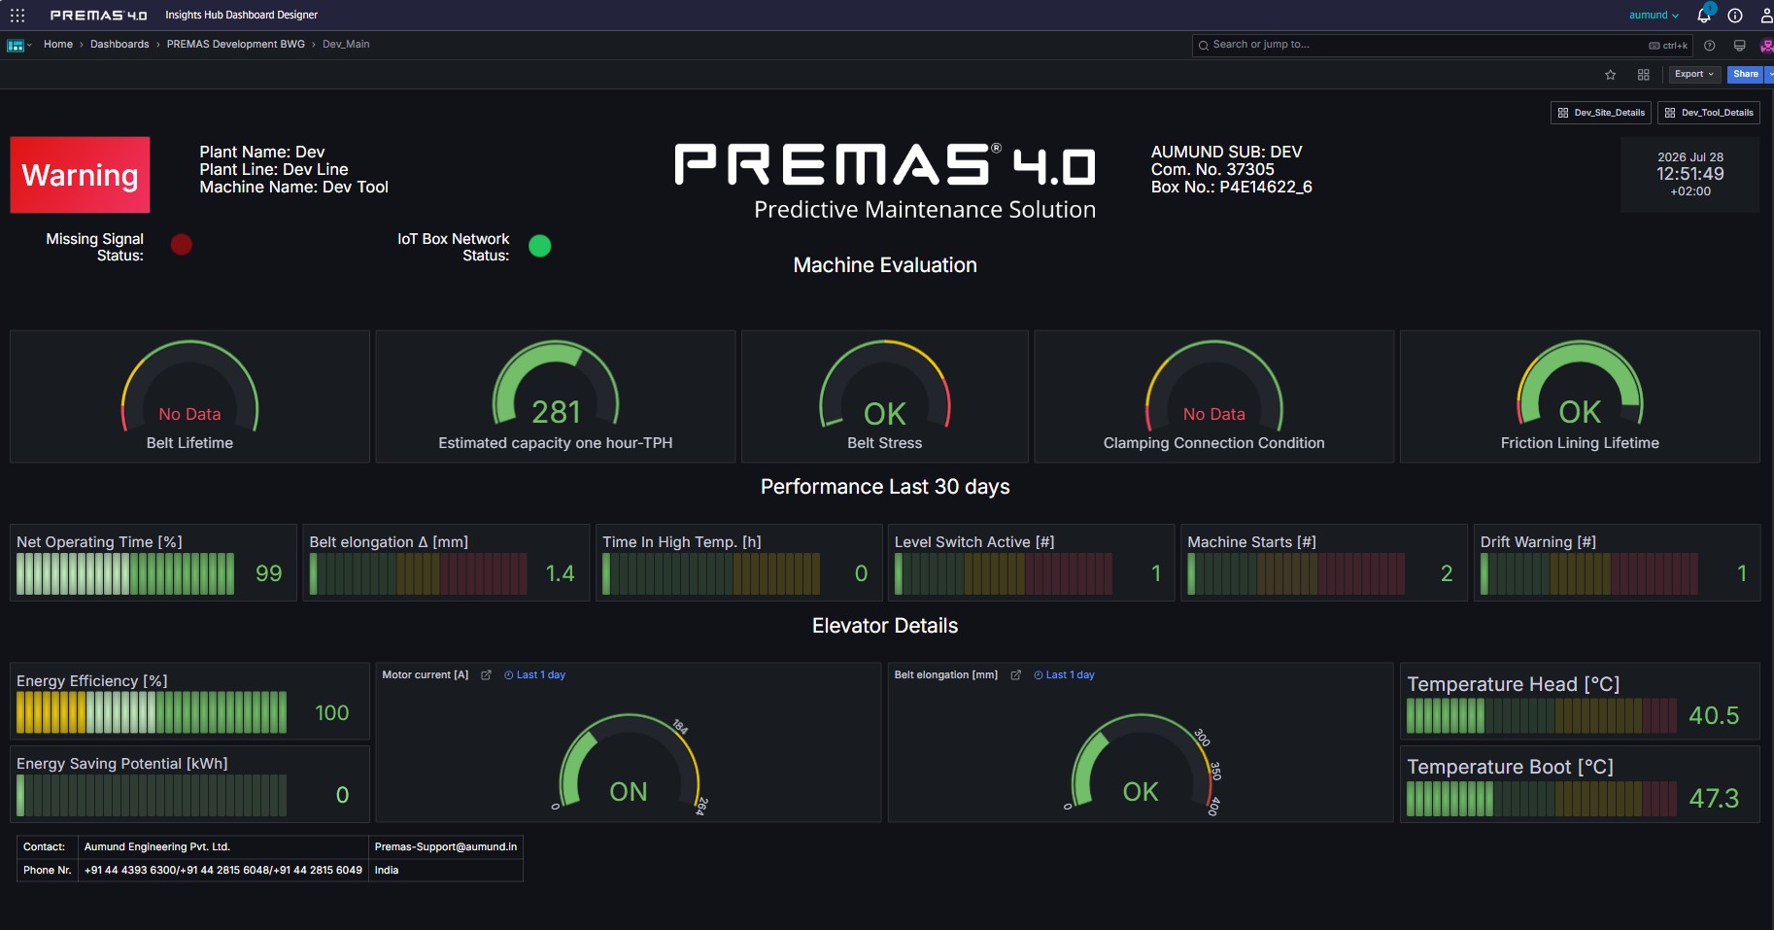This screenshot has height=930, width=1774.
Task: Open PREMAS Development BWG breadcrumb
Action: click(x=235, y=45)
